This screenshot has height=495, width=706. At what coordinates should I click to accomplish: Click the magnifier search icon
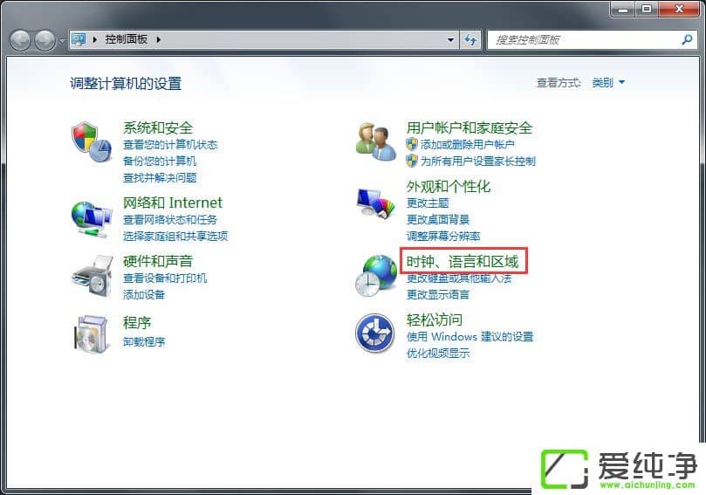687,39
